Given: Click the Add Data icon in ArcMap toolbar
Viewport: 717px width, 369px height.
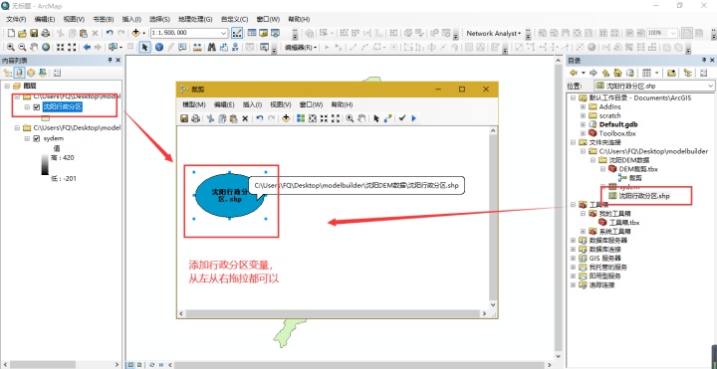Looking at the screenshot, I should pyautogui.click(x=135, y=34).
